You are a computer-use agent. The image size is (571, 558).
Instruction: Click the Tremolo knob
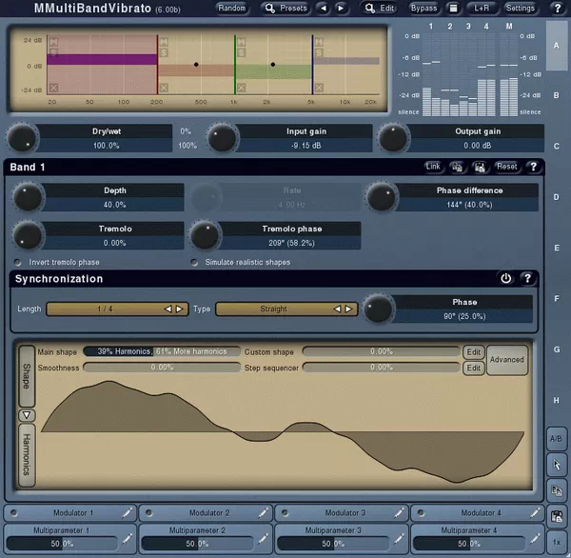[28, 235]
